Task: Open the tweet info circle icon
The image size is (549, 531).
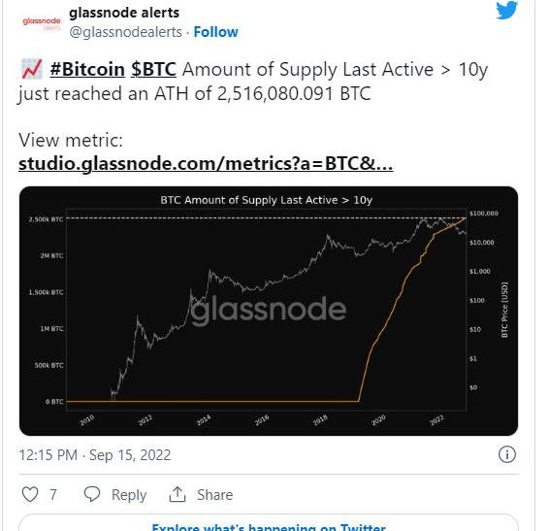Action: pos(506,454)
